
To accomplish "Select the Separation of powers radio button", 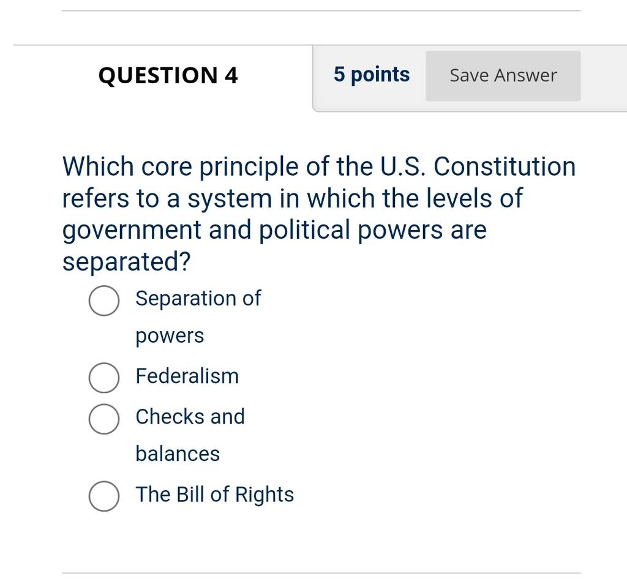I will pyautogui.click(x=103, y=301).
